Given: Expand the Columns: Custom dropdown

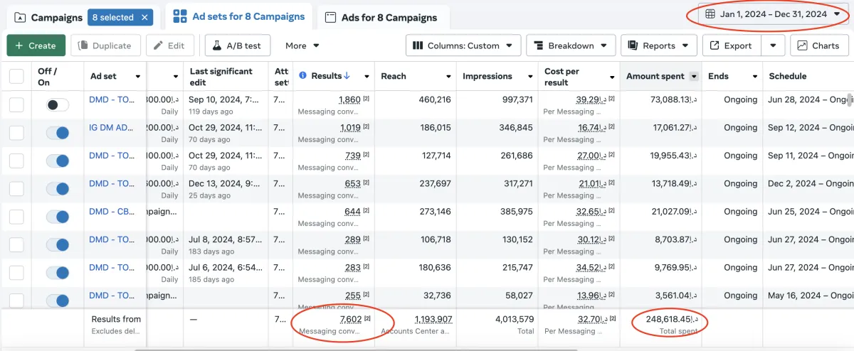Looking at the screenshot, I should tap(463, 45).
